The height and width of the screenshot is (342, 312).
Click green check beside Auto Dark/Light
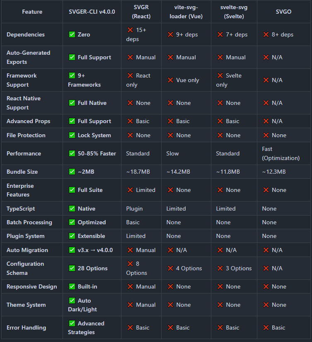pyautogui.click(x=72, y=301)
